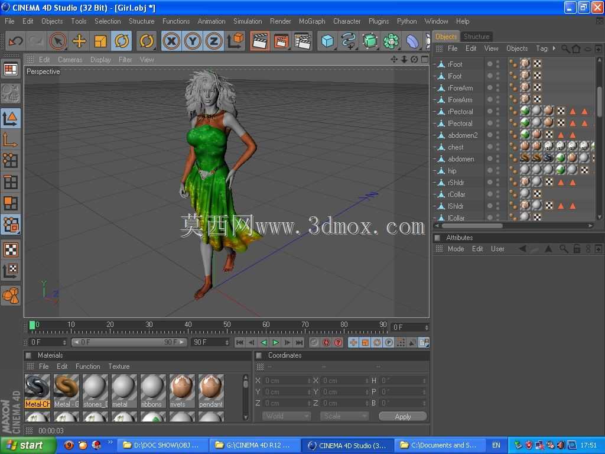Open the deformer objects icon
The width and height of the screenshot is (605, 454).
(412, 41)
